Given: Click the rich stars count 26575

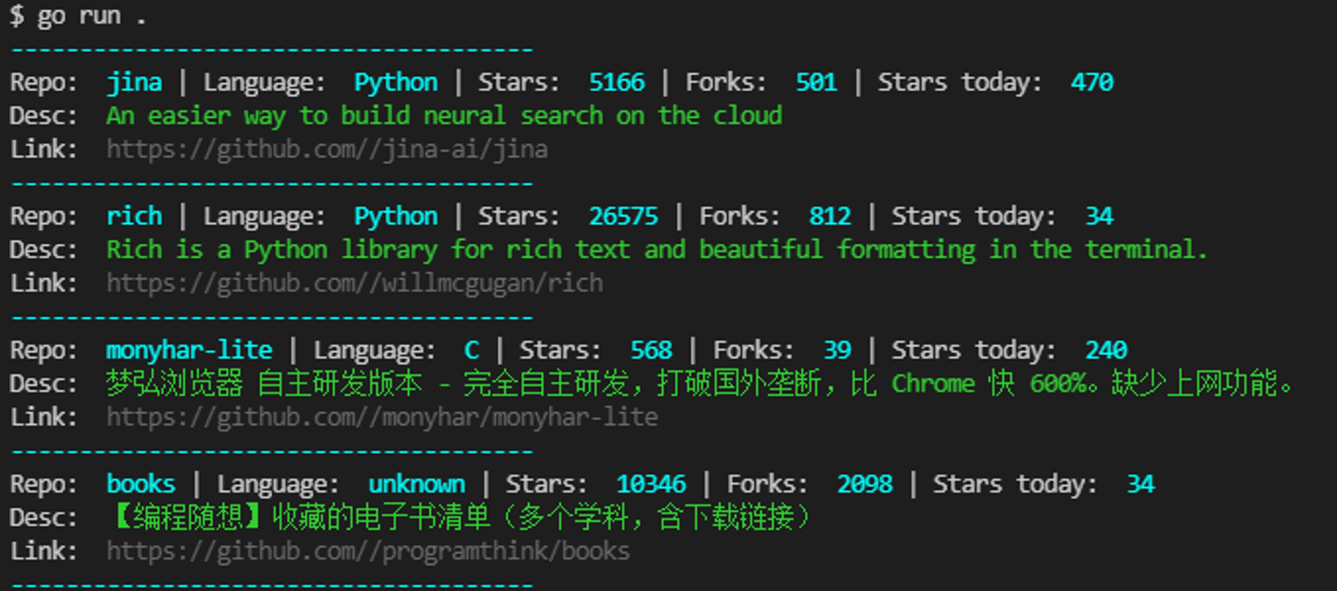Looking at the screenshot, I should coord(623,216).
